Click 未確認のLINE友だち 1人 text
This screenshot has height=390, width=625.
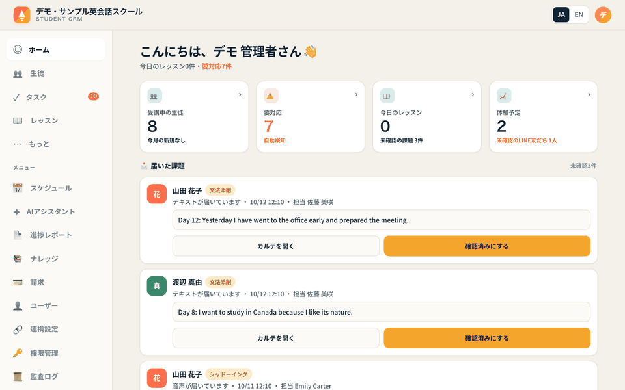[x=527, y=140]
